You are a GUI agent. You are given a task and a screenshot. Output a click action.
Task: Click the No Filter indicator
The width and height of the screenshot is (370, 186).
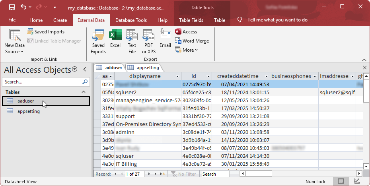pyautogui.click(x=184, y=174)
